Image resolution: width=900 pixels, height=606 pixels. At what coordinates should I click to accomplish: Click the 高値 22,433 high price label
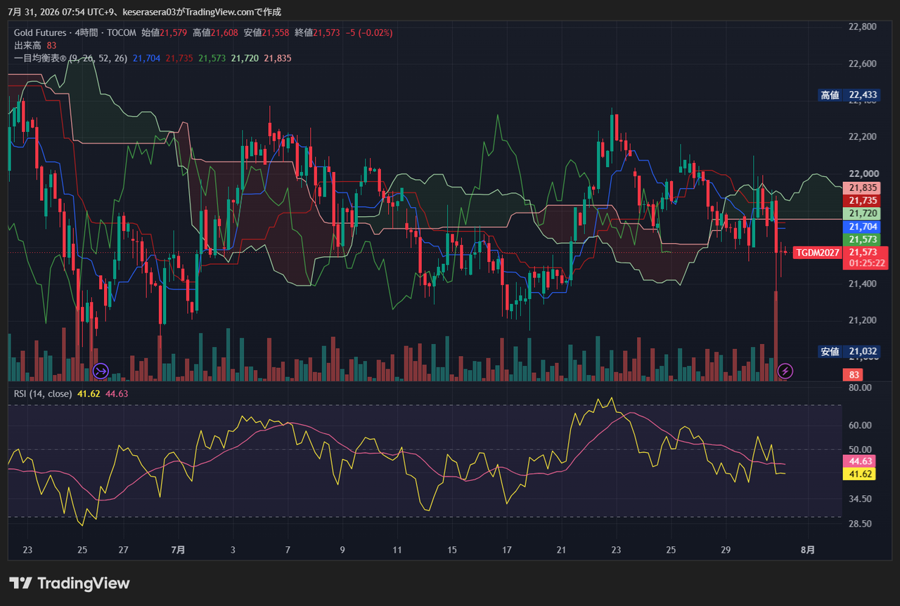pyautogui.click(x=849, y=95)
